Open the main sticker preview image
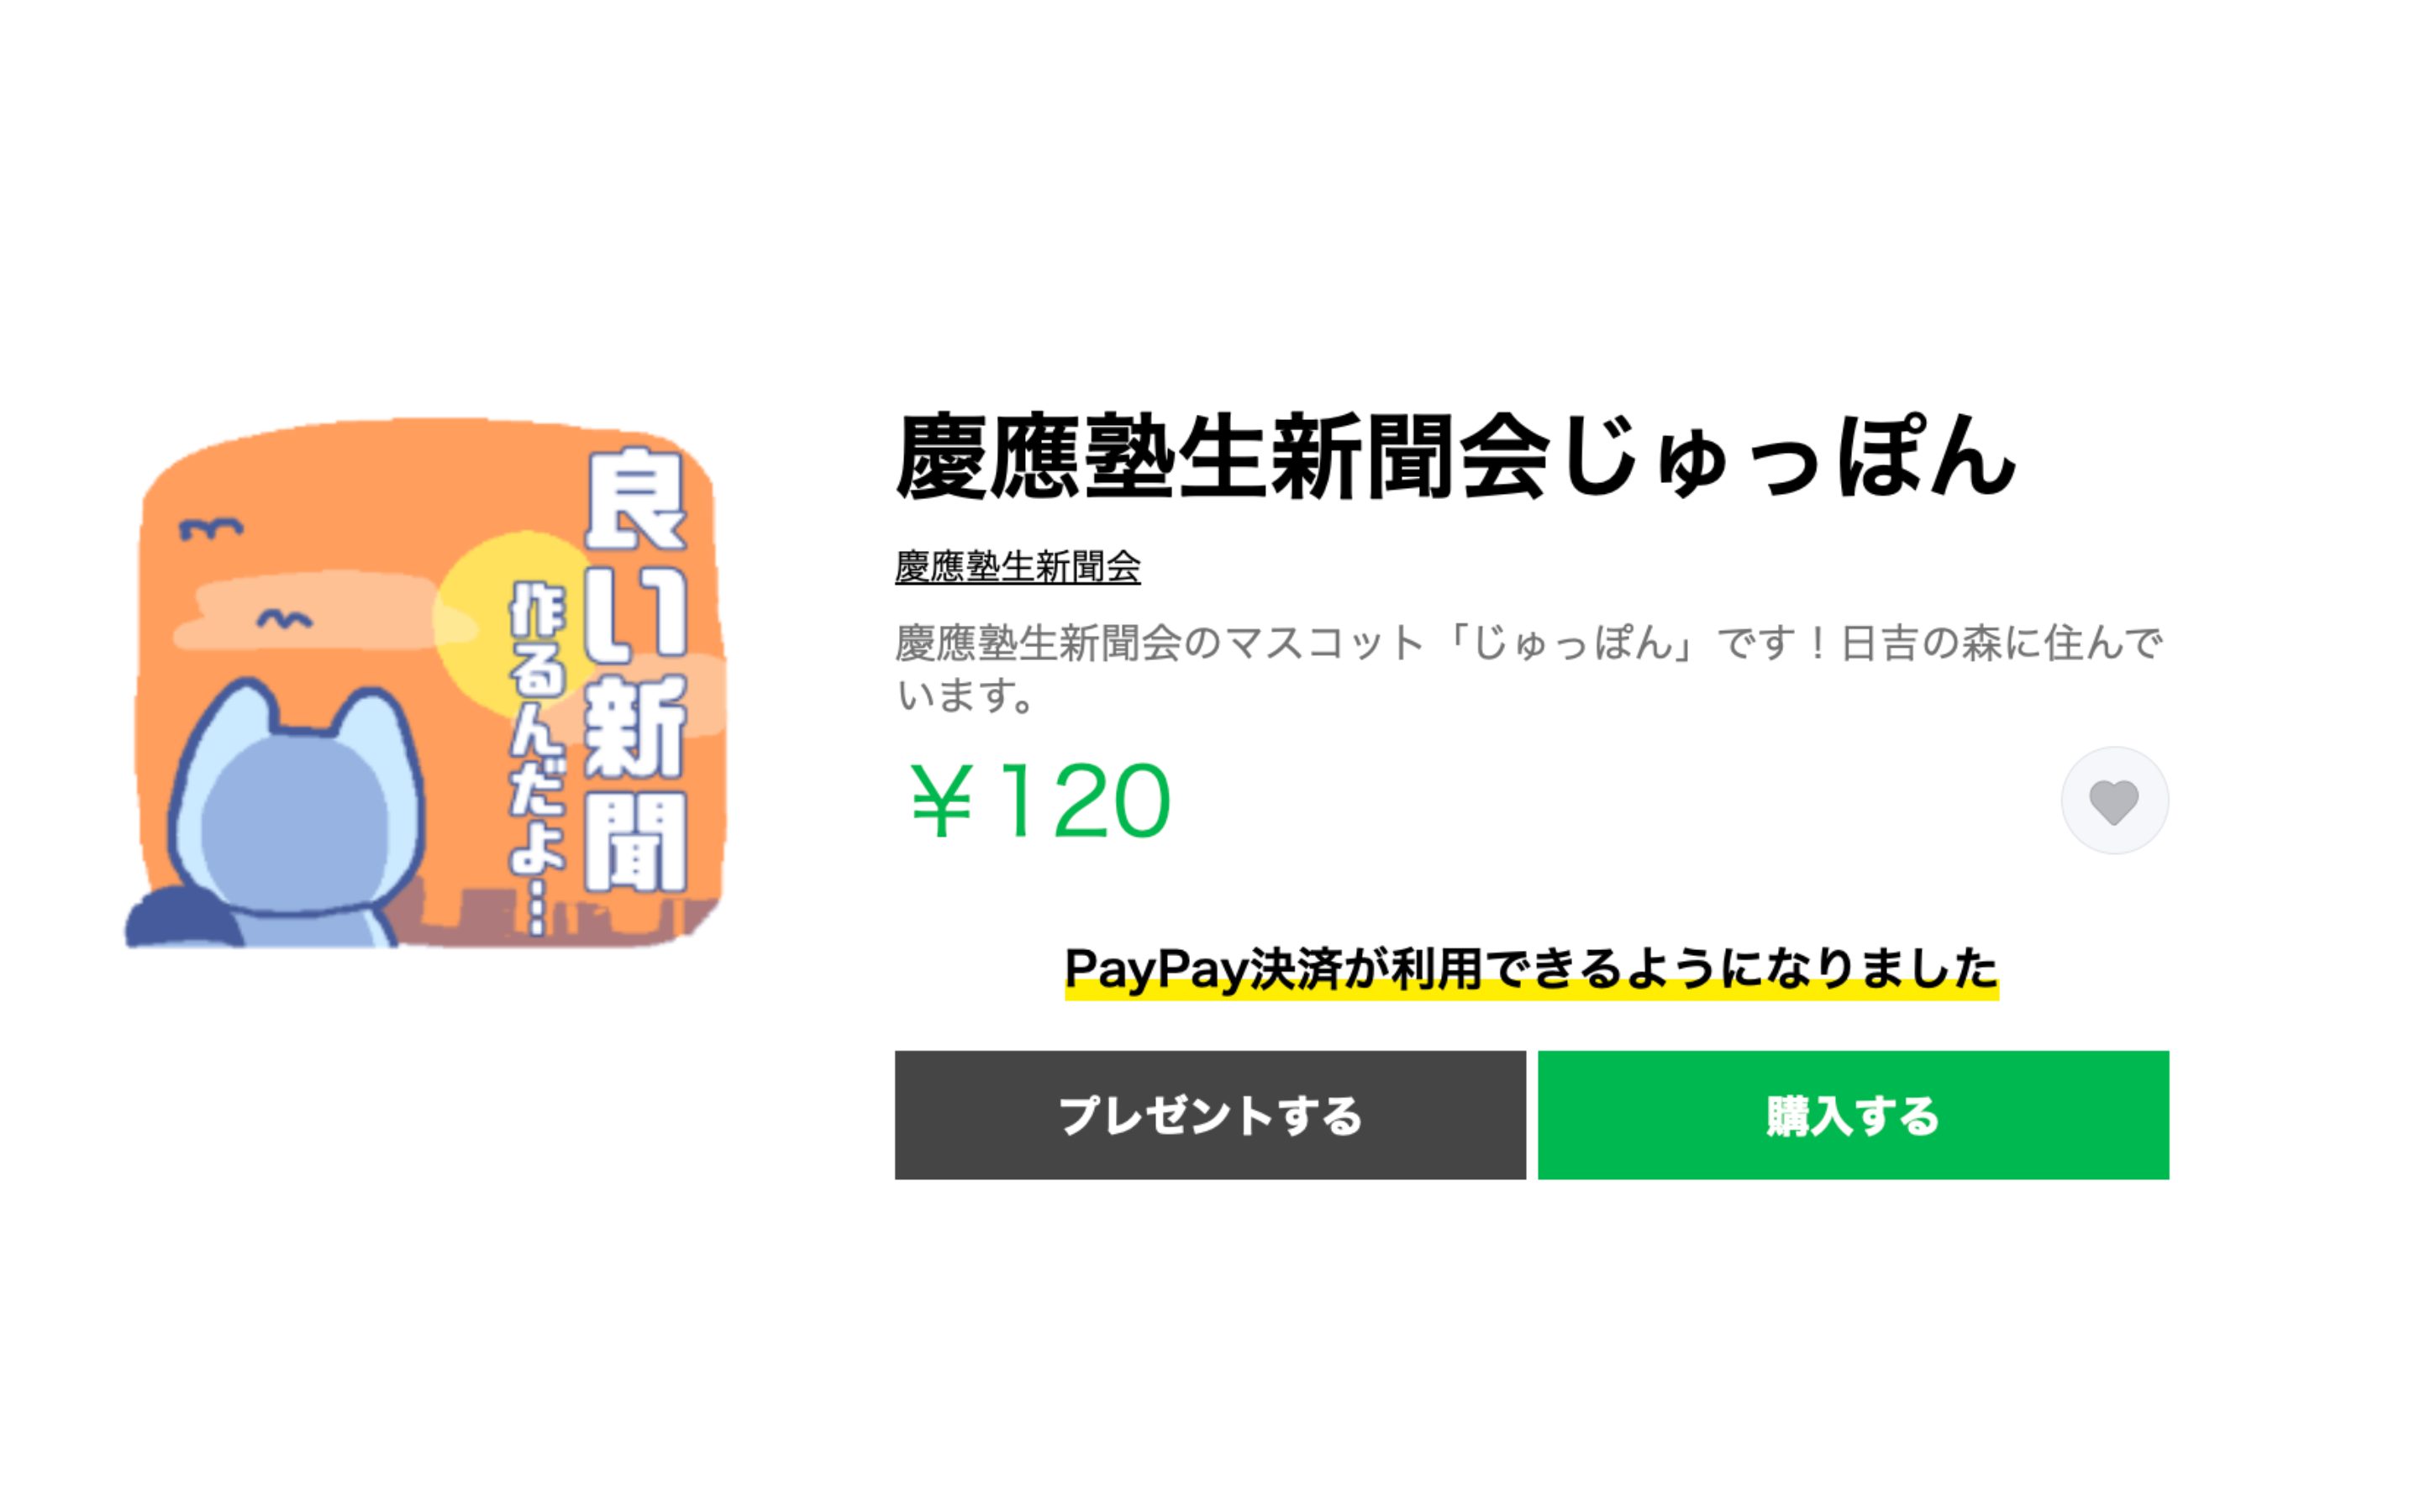The height and width of the screenshot is (1512, 2420). (x=427, y=683)
